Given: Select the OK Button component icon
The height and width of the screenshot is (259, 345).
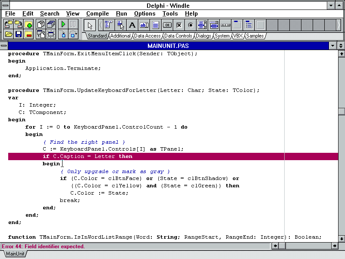Looking at the screenshot, I should point(167,25).
